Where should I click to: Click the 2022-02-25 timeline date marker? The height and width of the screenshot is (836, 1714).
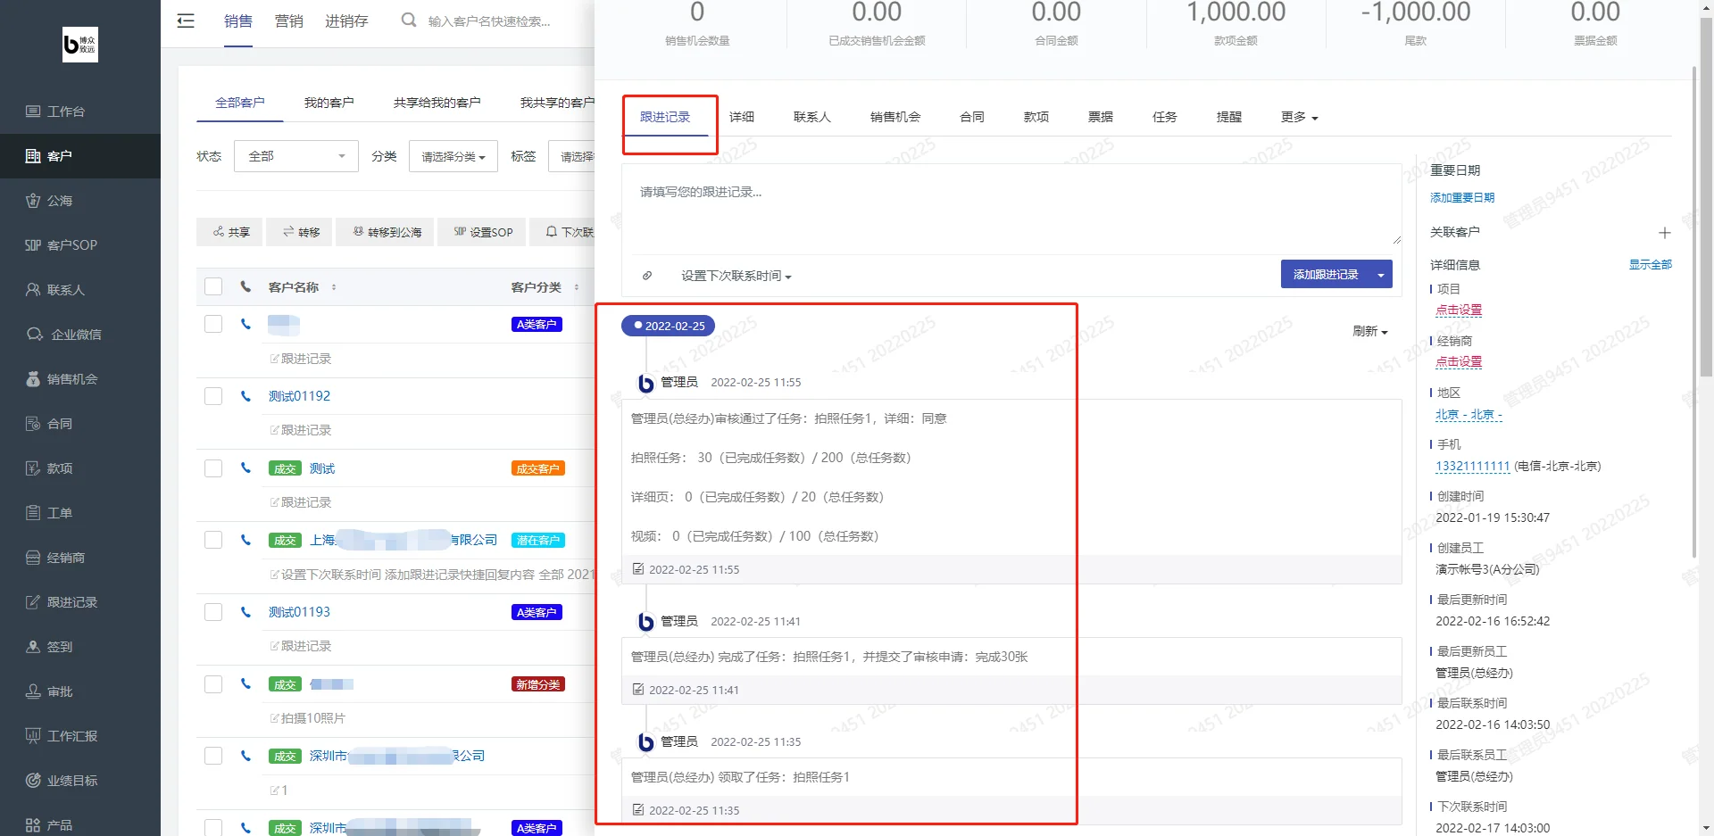pos(668,326)
